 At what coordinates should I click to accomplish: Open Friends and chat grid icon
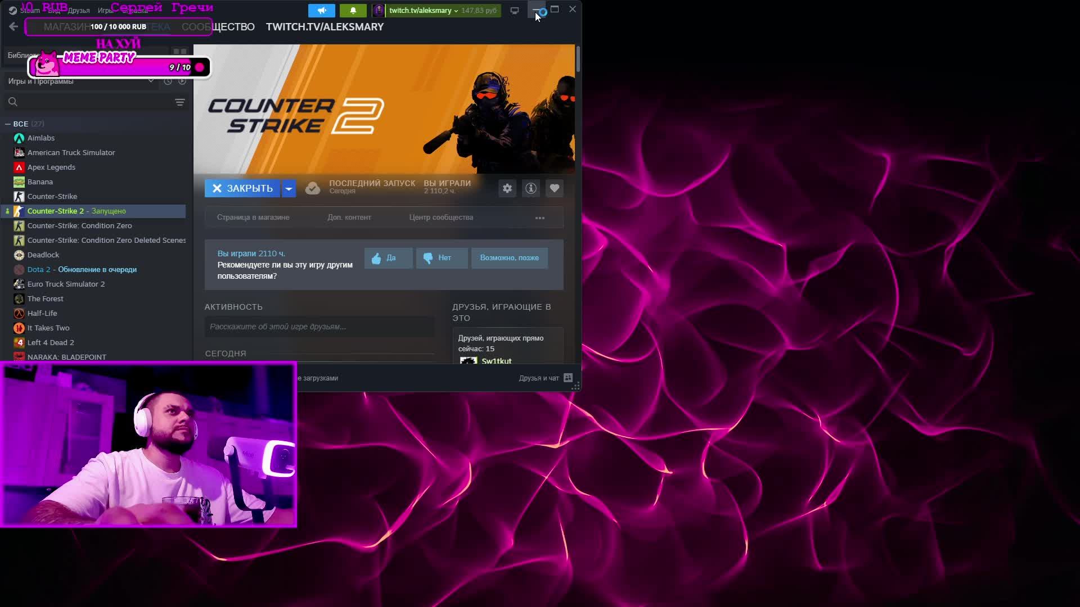568,378
